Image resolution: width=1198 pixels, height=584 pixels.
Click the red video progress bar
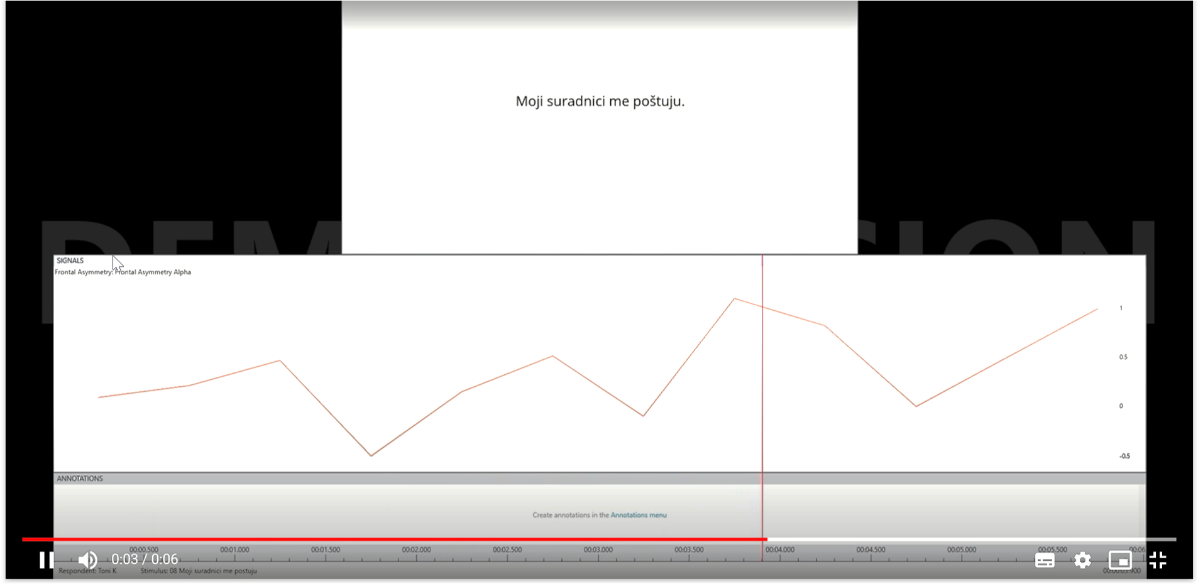(394, 539)
